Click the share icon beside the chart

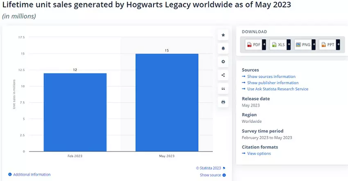pos(223,75)
